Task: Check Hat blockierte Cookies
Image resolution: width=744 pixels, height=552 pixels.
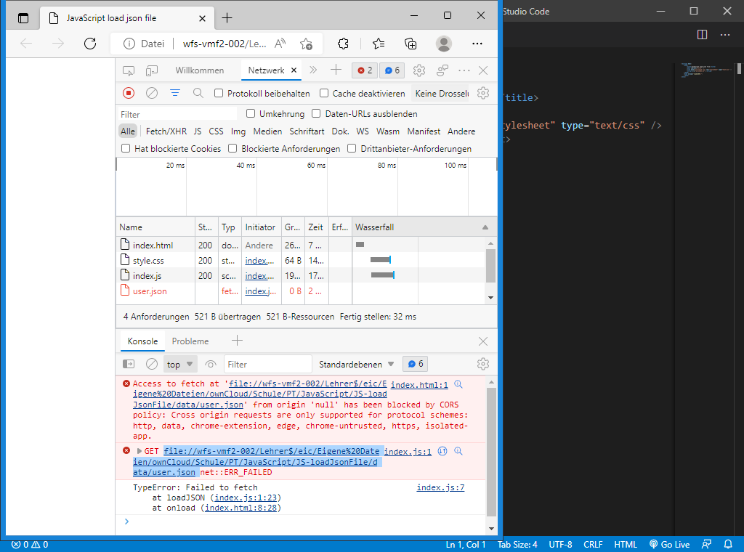Action: 126,148
